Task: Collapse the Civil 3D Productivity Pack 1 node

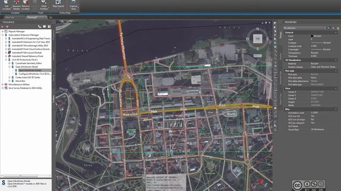Action: pos(6,60)
